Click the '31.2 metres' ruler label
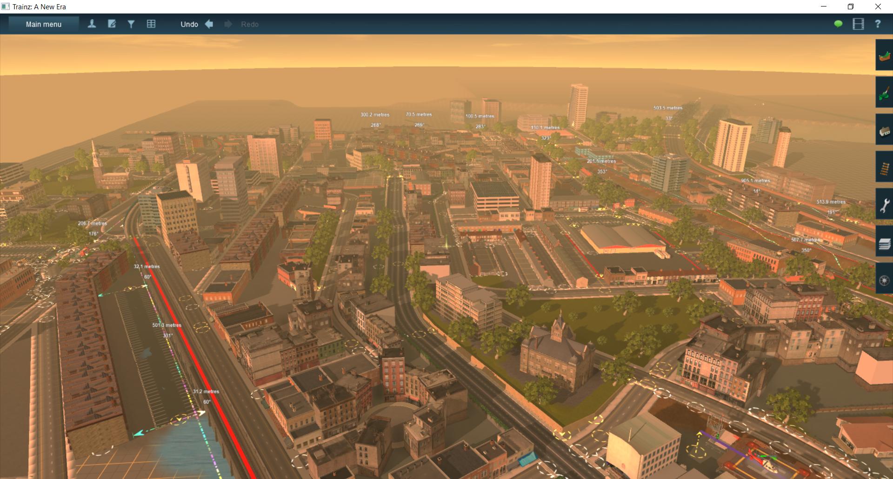893x479 pixels. coord(206,392)
